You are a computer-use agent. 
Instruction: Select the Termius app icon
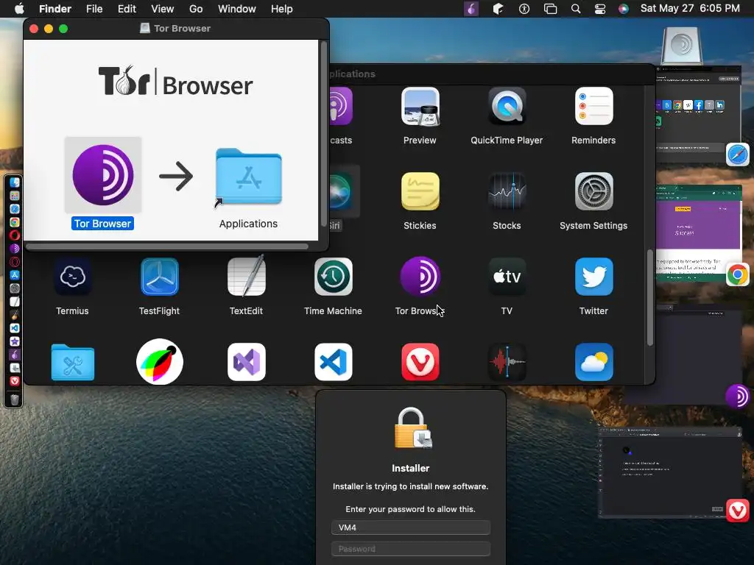[x=72, y=277]
